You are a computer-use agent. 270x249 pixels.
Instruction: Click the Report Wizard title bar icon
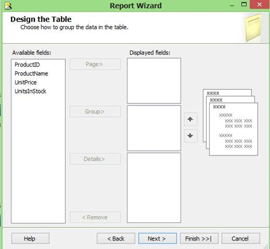pyautogui.click(x=8, y=6)
